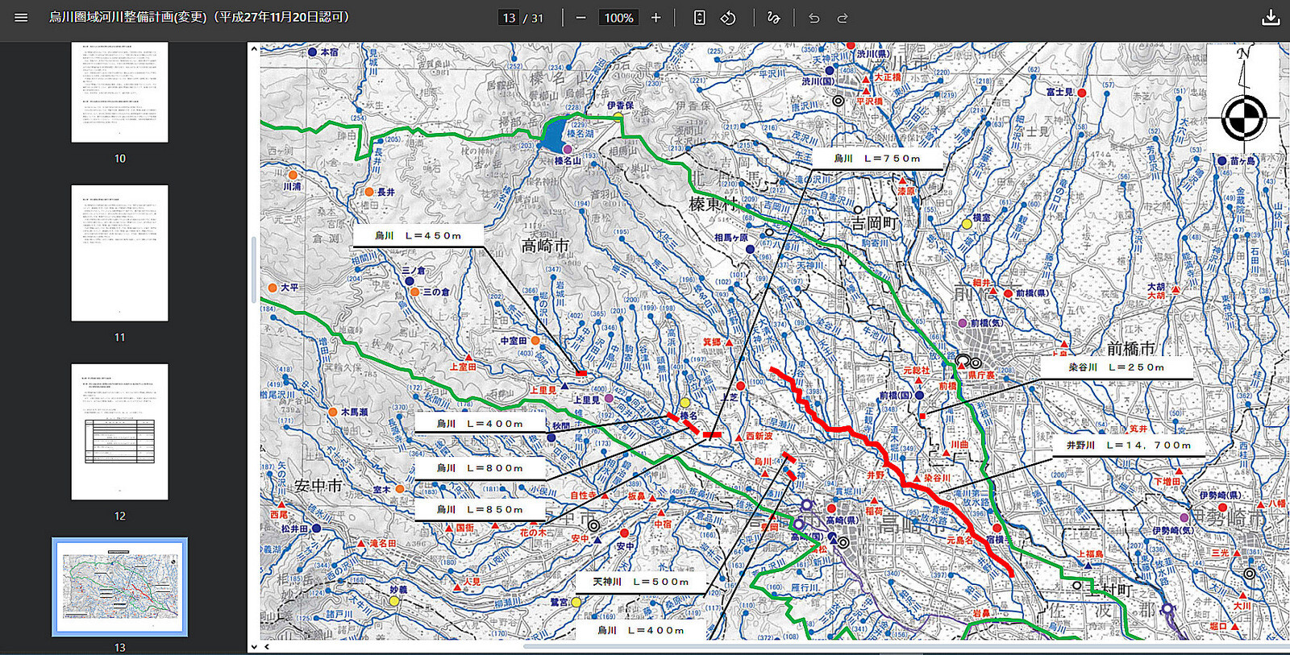Screen dimensions: 1290x655
Task: Toggle the sidebar hamburger menu
Action: 21,17
